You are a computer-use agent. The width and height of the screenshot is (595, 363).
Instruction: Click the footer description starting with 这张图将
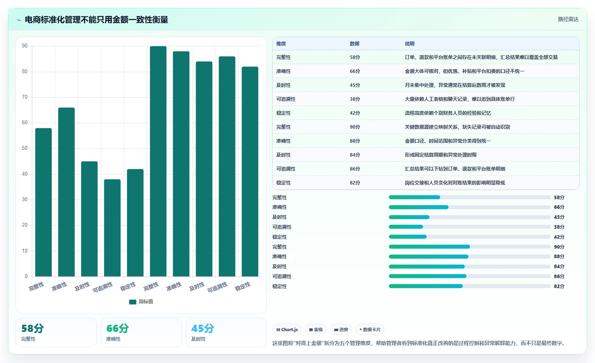(x=419, y=343)
